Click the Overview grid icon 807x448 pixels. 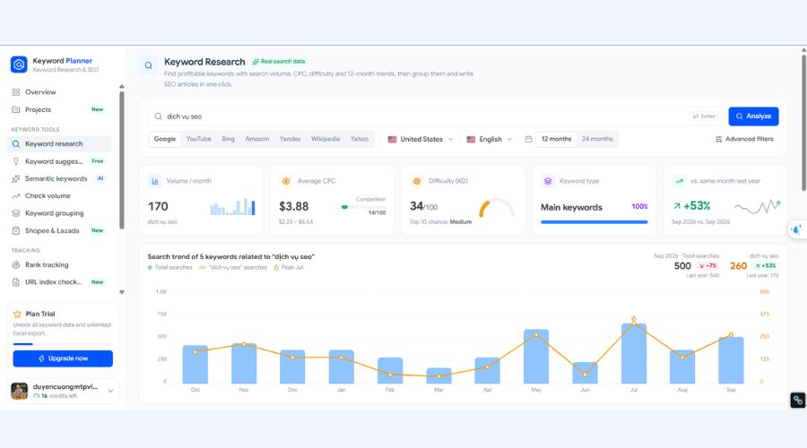coord(16,92)
